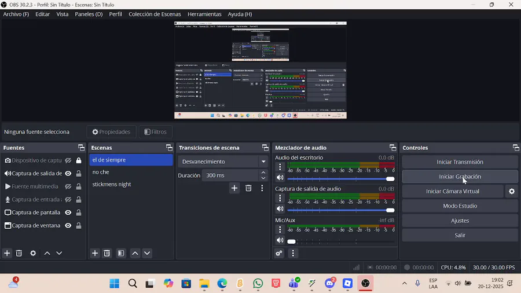The height and width of the screenshot is (293, 521).
Task: Adjust Audio del escritorio volume slider
Action: pyautogui.click(x=341, y=179)
